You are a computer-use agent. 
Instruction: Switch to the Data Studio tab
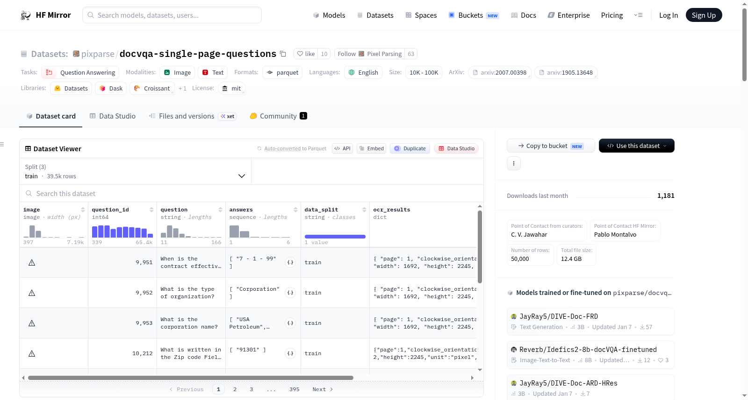coord(113,116)
